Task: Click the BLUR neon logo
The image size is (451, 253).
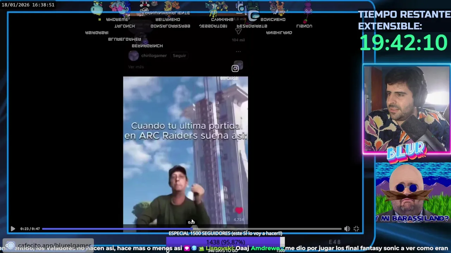Action: tap(407, 153)
